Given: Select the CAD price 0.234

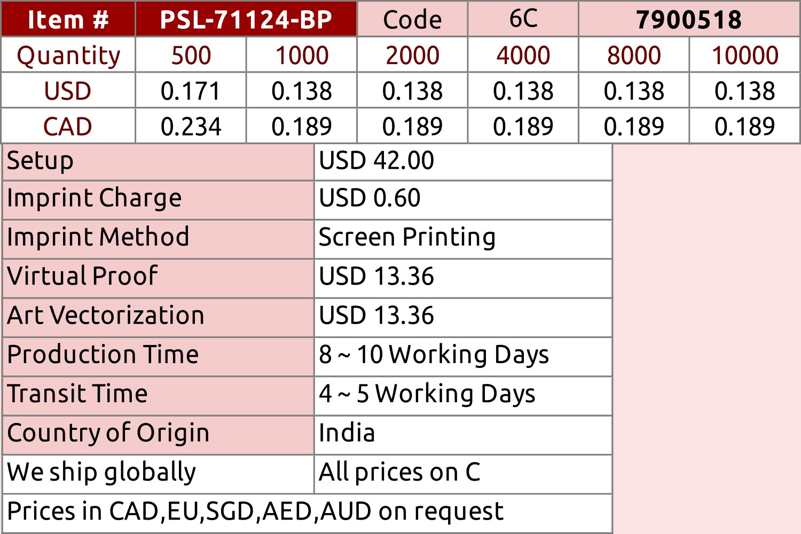Looking at the screenshot, I should [191, 126].
